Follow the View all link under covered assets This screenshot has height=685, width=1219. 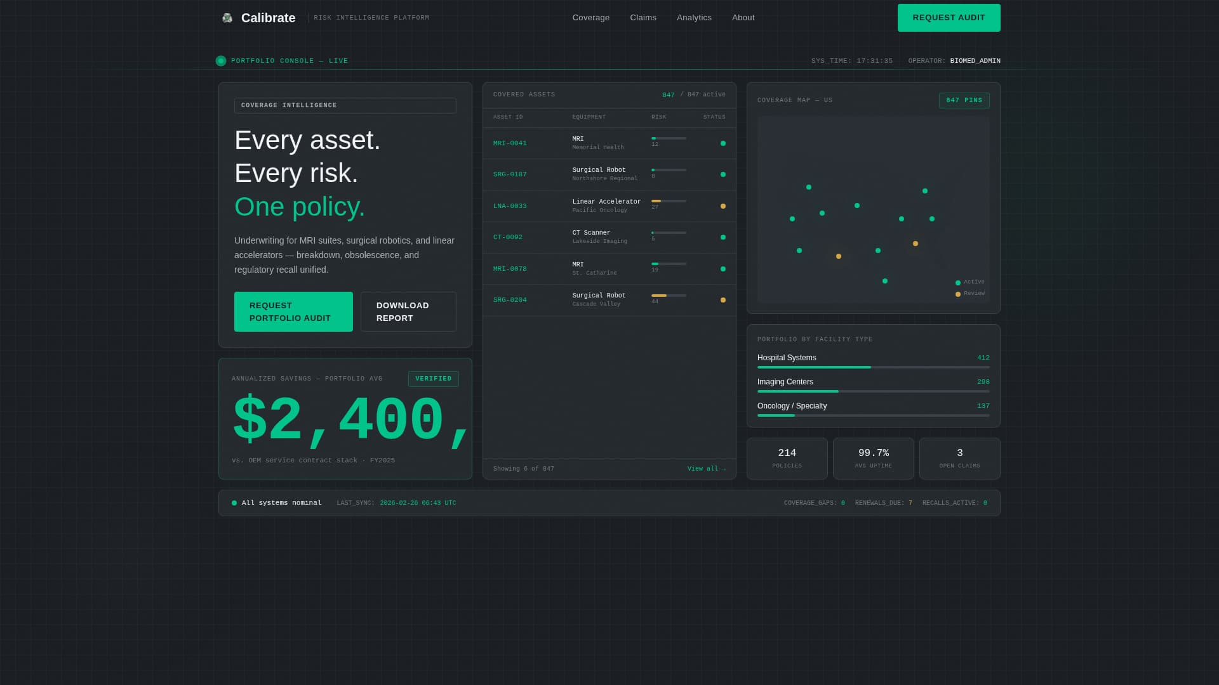706,468
